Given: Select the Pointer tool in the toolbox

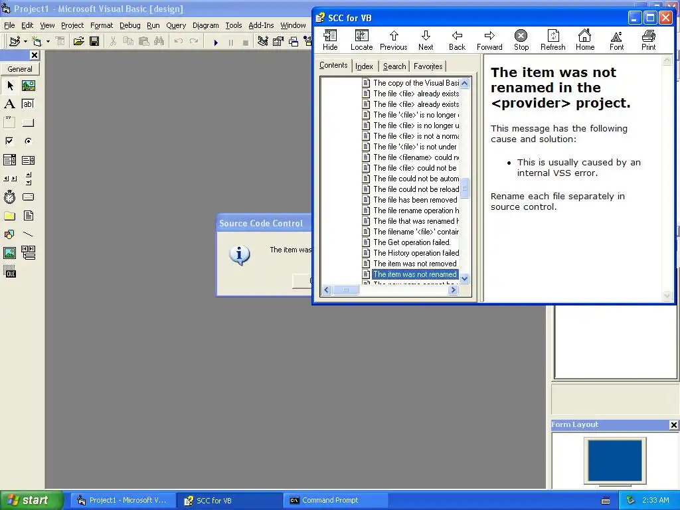Looking at the screenshot, I should tap(9, 86).
